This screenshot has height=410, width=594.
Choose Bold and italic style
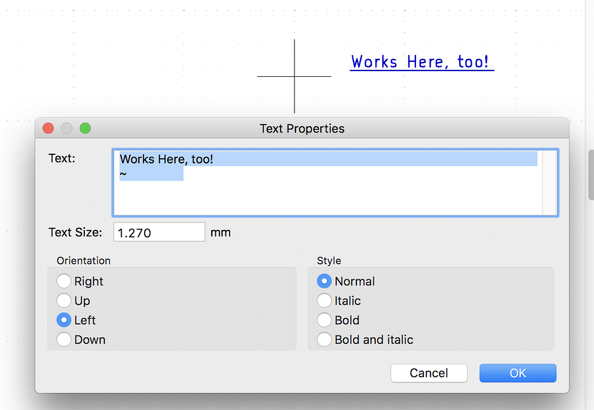(x=325, y=339)
